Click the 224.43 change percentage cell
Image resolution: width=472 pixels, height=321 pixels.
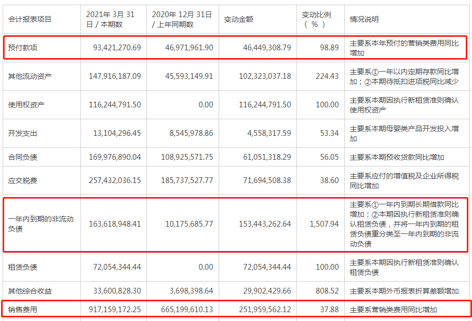tap(327, 76)
